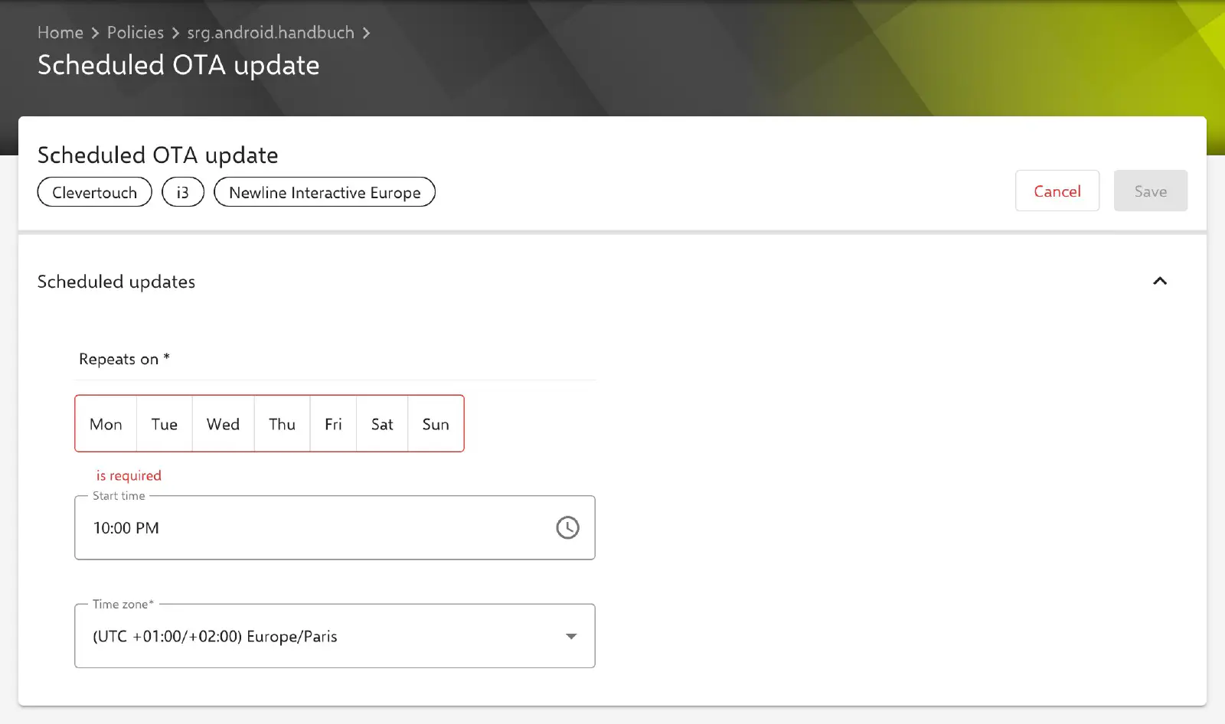Image resolution: width=1225 pixels, height=724 pixels.
Task: Open srg.android.handbuch breadcrumb link
Action: pyautogui.click(x=271, y=32)
